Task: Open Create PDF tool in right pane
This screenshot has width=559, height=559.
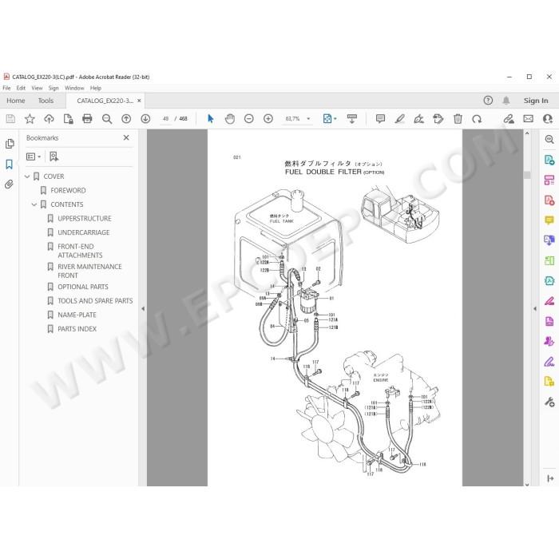Action: pos(549,200)
